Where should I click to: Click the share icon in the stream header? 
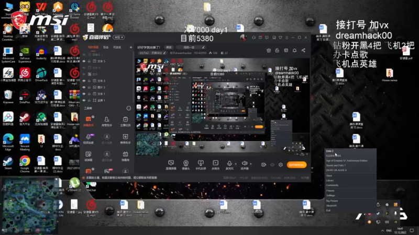[x=303, y=50]
